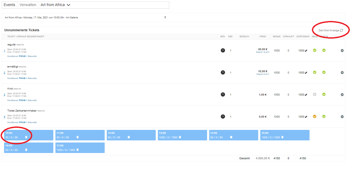Click the Sekundär link under regulär ticket

tap(32, 56)
